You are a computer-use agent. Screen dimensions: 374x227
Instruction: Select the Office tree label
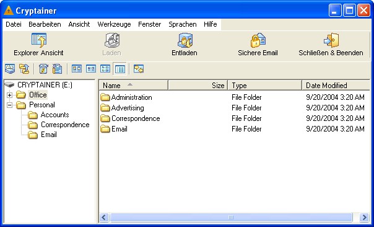pyautogui.click(x=38, y=95)
